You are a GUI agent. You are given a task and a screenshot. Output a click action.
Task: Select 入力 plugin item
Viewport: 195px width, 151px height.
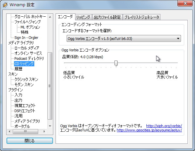pyautogui.click(x=18, y=95)
